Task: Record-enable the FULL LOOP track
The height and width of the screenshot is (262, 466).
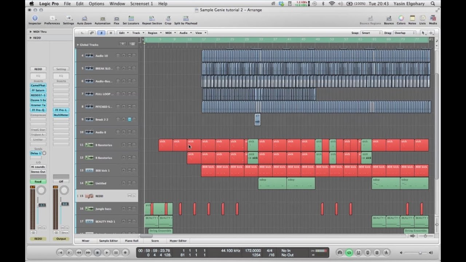Action: 124,94
